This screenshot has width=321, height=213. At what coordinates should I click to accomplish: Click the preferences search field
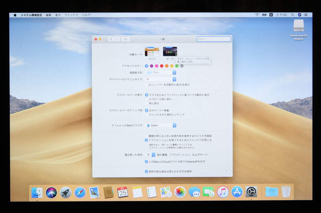click(214, 39)
